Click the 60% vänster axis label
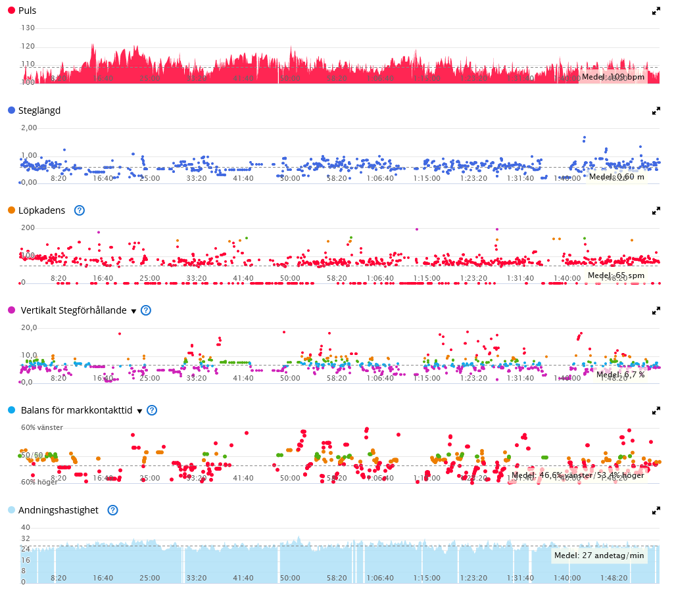 (42, 427)
